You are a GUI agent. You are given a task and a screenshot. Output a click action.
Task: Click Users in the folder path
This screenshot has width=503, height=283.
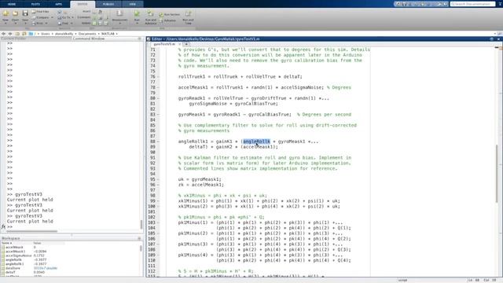coord(46,34)
